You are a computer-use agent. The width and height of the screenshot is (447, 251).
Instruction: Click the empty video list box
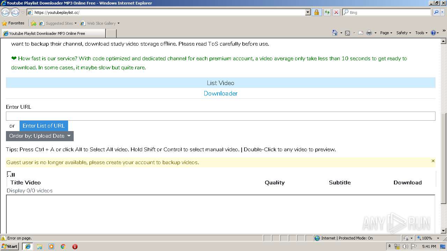pos(220,214)
